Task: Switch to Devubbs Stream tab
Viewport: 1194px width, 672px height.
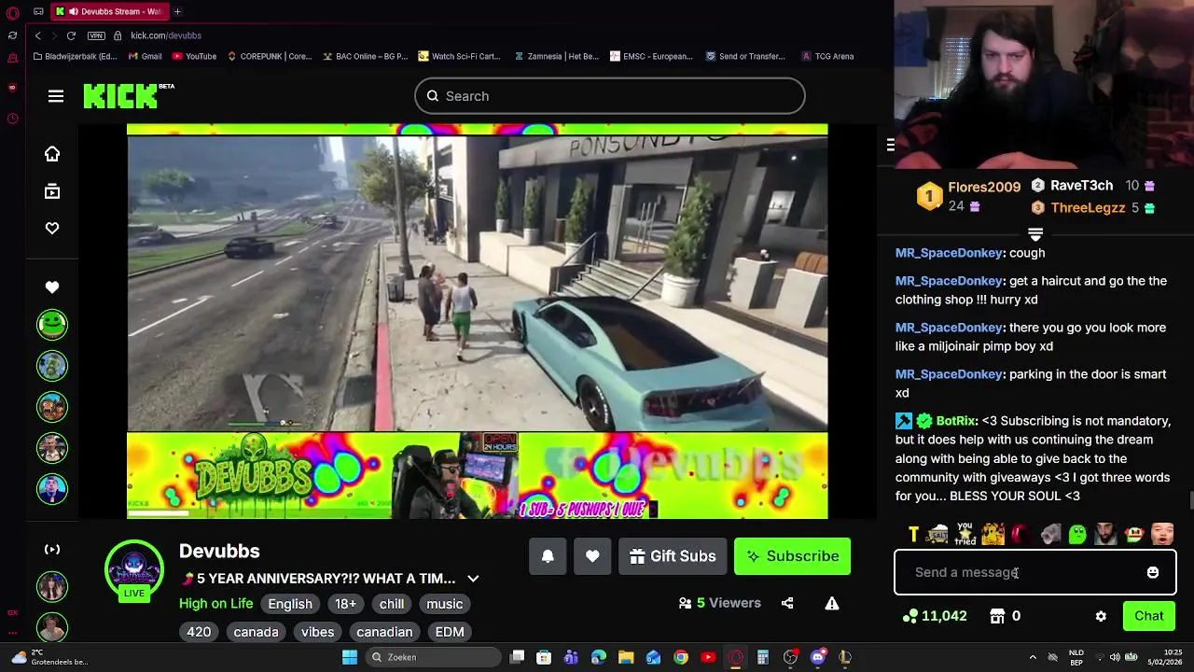Action: (x=109, y=11)
